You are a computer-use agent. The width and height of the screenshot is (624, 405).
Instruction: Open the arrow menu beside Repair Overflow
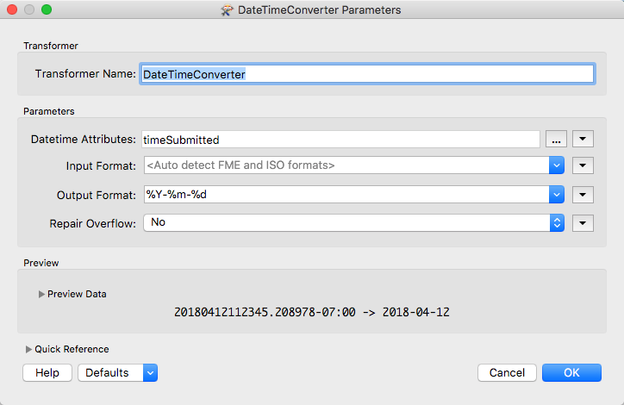pyautogui.click(x=583, y=223)
